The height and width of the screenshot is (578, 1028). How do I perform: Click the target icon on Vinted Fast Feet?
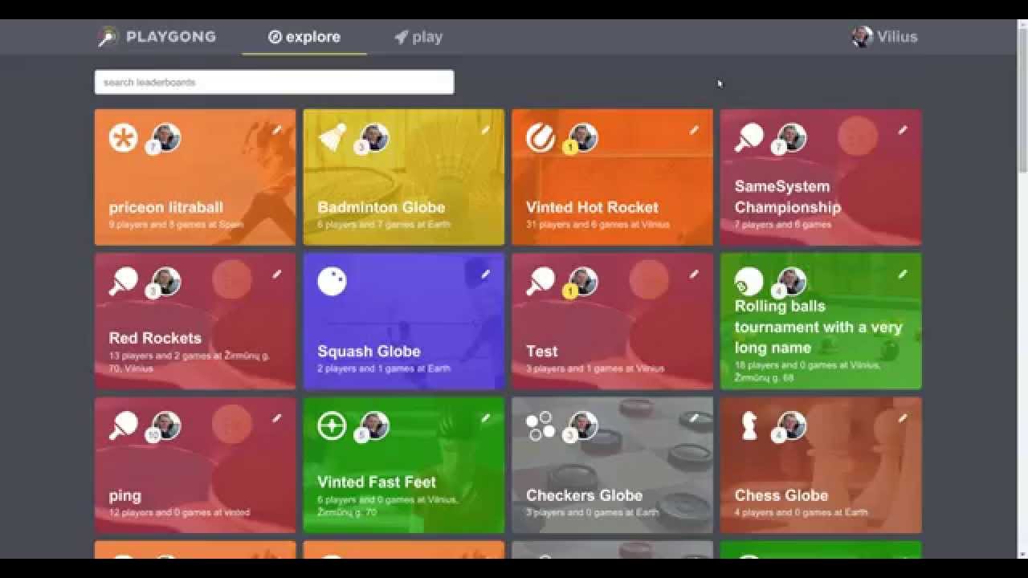332,426
